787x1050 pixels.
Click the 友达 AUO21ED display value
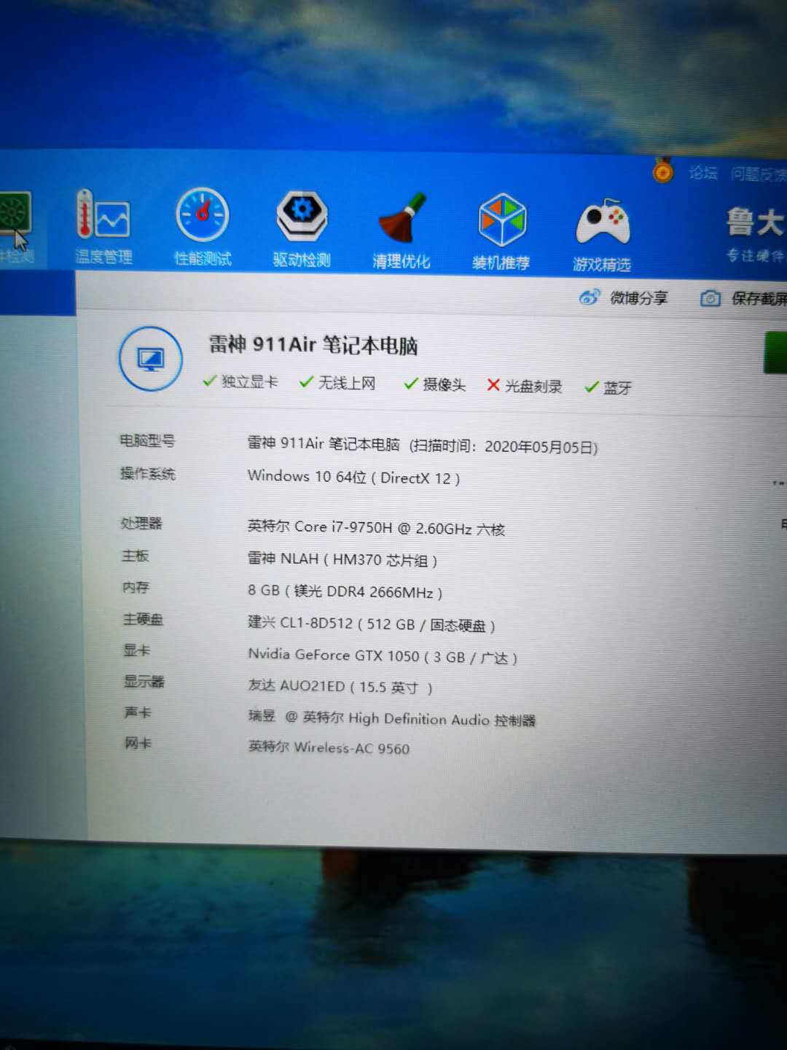[x=340, y=687]
